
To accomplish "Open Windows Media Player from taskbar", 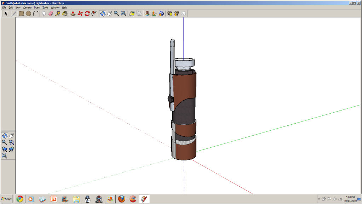I will (x=31, y=199).
